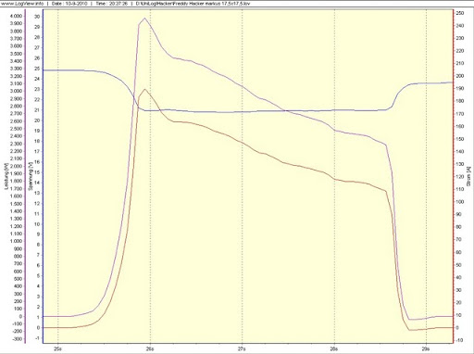Screen dimensions: 474x354
Task: Click the 4.000 tick on Leistung axis
Action: coord(16,16)
